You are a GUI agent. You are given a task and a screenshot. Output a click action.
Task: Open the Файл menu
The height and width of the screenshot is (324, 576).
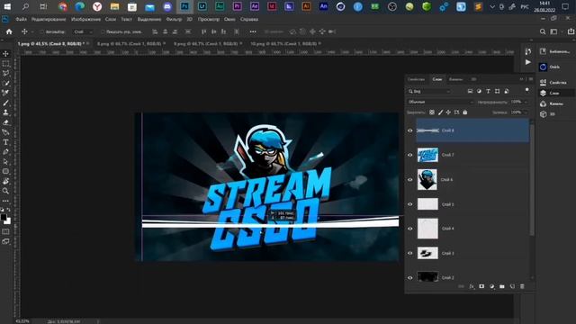click(x=21, y=19)
